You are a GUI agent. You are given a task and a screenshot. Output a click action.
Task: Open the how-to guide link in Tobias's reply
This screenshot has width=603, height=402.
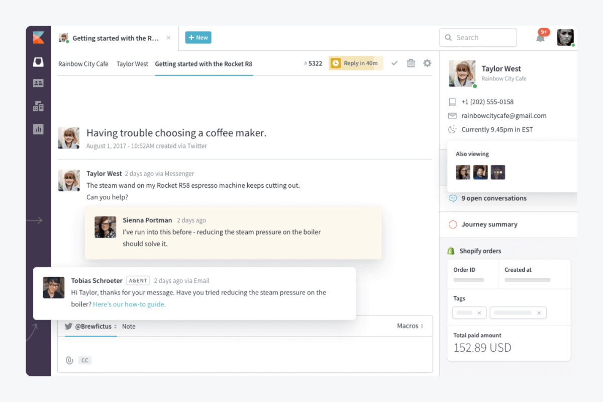(x=129, y=304)
